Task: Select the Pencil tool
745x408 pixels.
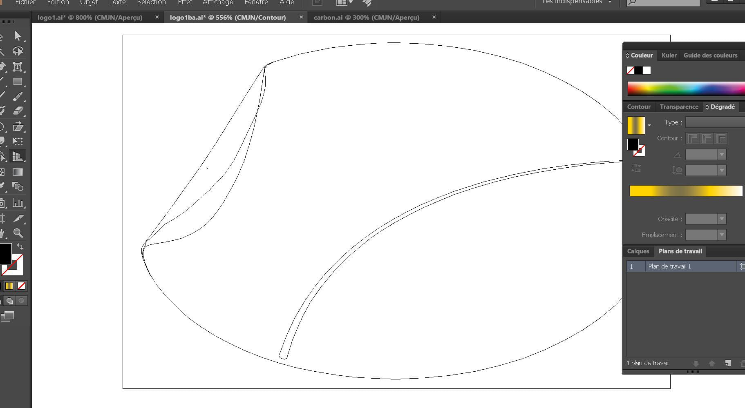Action: (18, 96)
